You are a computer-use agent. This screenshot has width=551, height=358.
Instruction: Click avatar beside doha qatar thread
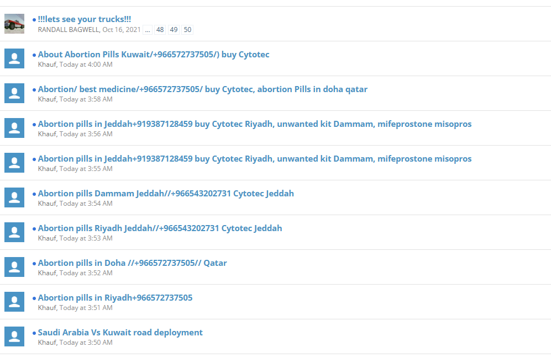pos(14,93)
